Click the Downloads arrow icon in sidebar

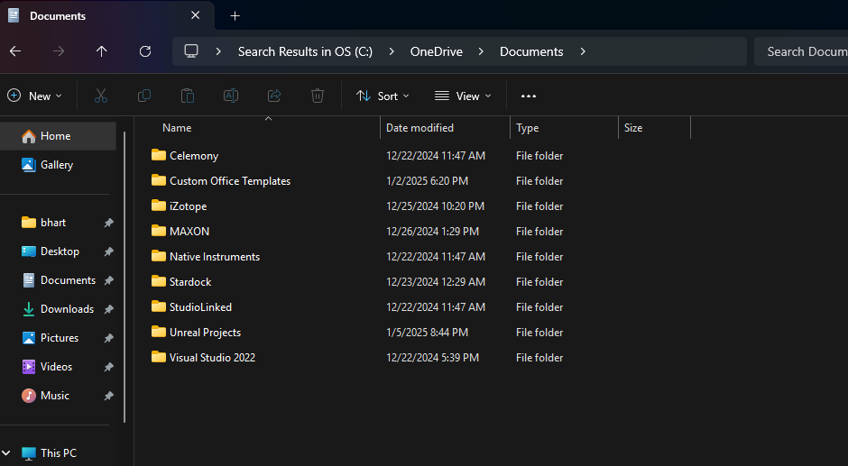29,309
